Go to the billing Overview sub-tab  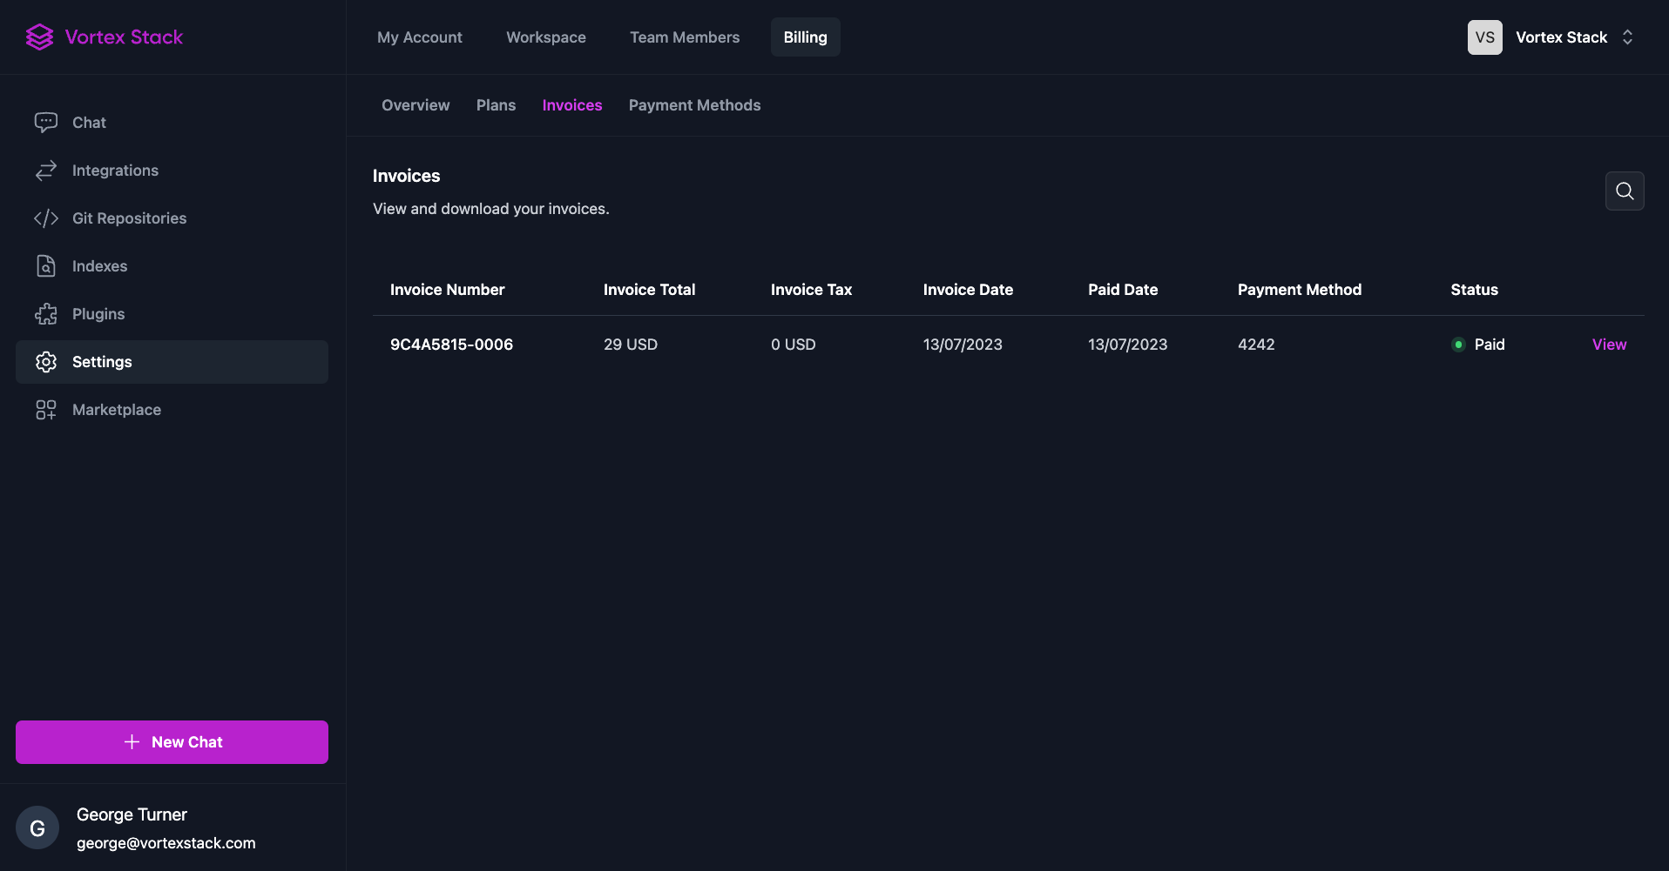click(416, 105)
